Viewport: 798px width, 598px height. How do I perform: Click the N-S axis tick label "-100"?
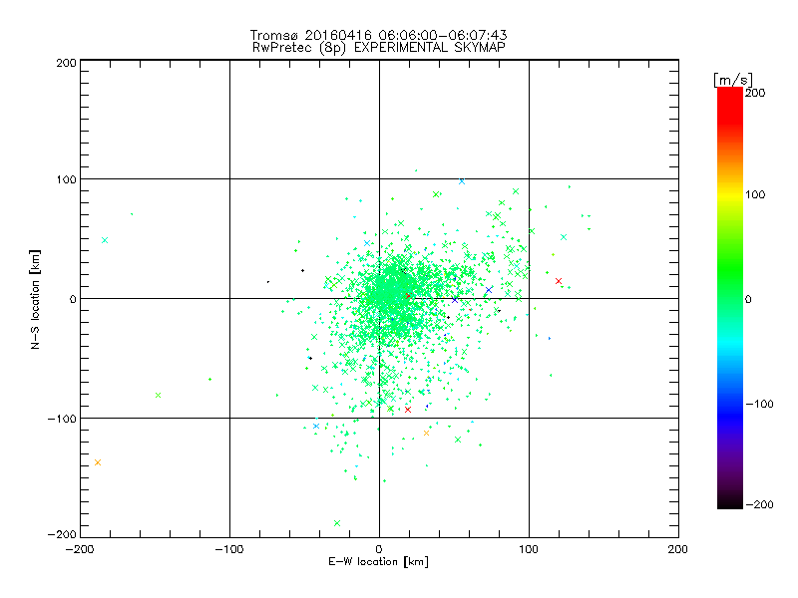tap(62, 419)
